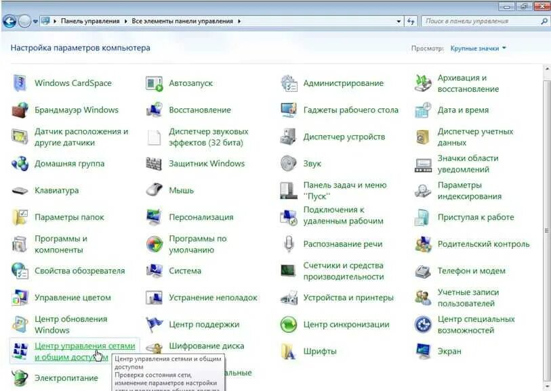Click the Распознавание речи microphone icon
Image resolution: width=551 pixels, height=391 pixels.
click(289, 244)
